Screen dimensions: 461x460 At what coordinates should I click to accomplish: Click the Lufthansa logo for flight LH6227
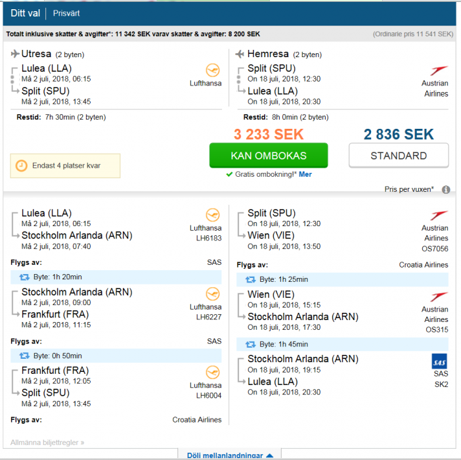[x=212, y=294]
